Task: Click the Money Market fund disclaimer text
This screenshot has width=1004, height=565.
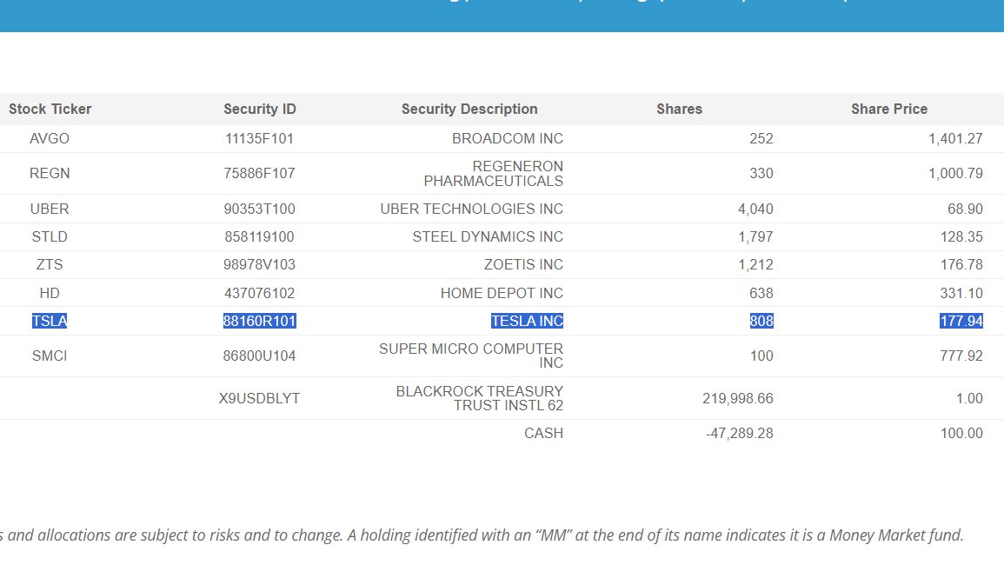Action: (x=482, y=535)
